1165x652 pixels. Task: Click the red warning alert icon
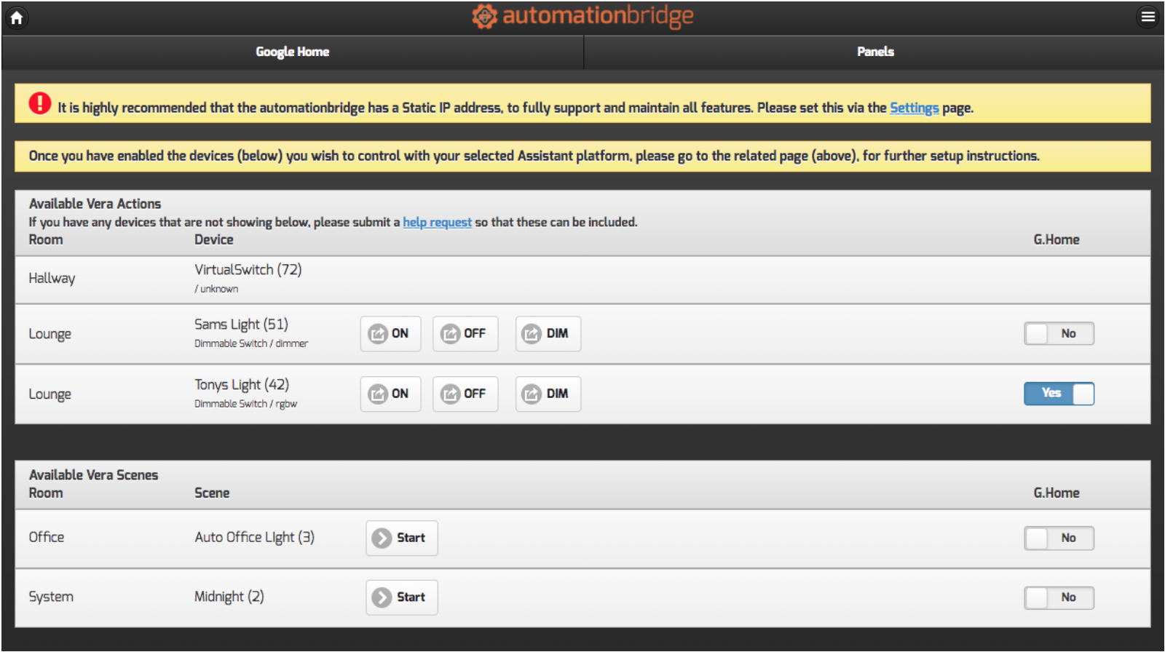(x=40, y=103)
